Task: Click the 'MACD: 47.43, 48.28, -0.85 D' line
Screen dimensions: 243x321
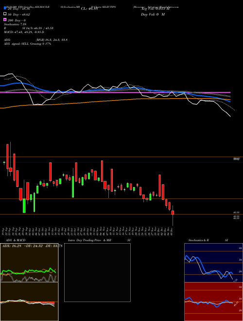Action: click(x=24, y=32)
